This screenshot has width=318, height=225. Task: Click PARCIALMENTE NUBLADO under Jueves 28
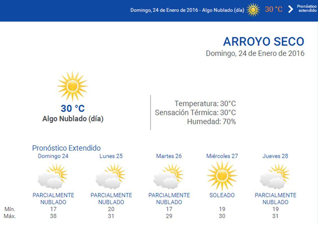tap(276, 199)
